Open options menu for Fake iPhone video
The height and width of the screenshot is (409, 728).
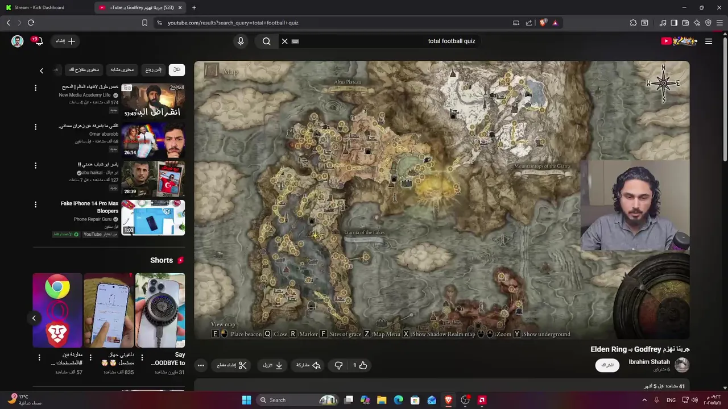click(35, 204)
